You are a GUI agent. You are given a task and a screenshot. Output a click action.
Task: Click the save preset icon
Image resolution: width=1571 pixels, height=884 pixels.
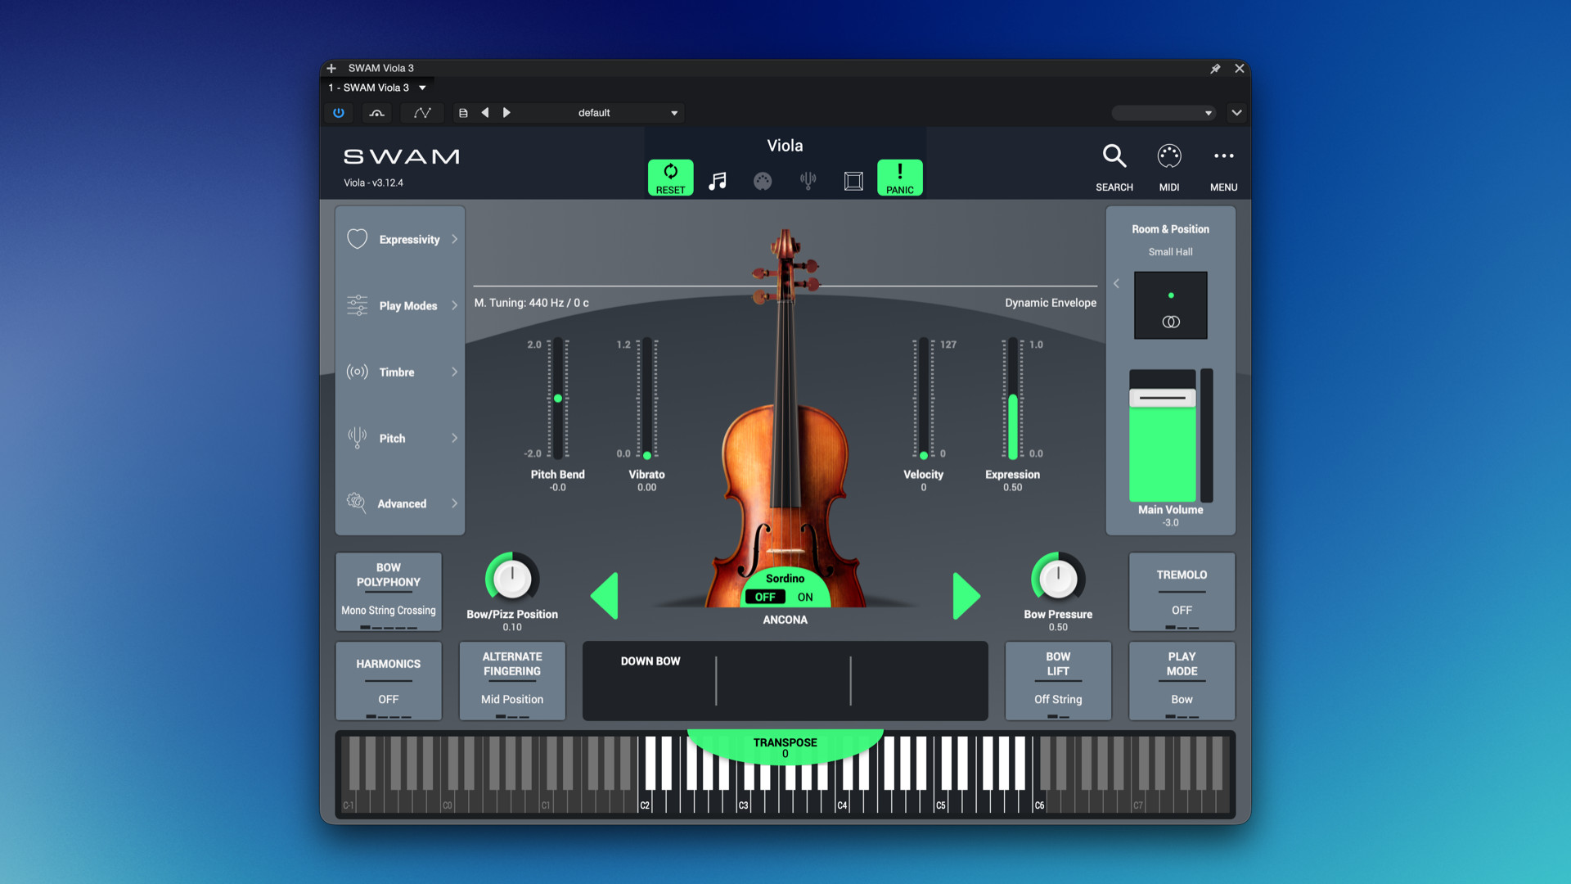click(x=463, y=113)
